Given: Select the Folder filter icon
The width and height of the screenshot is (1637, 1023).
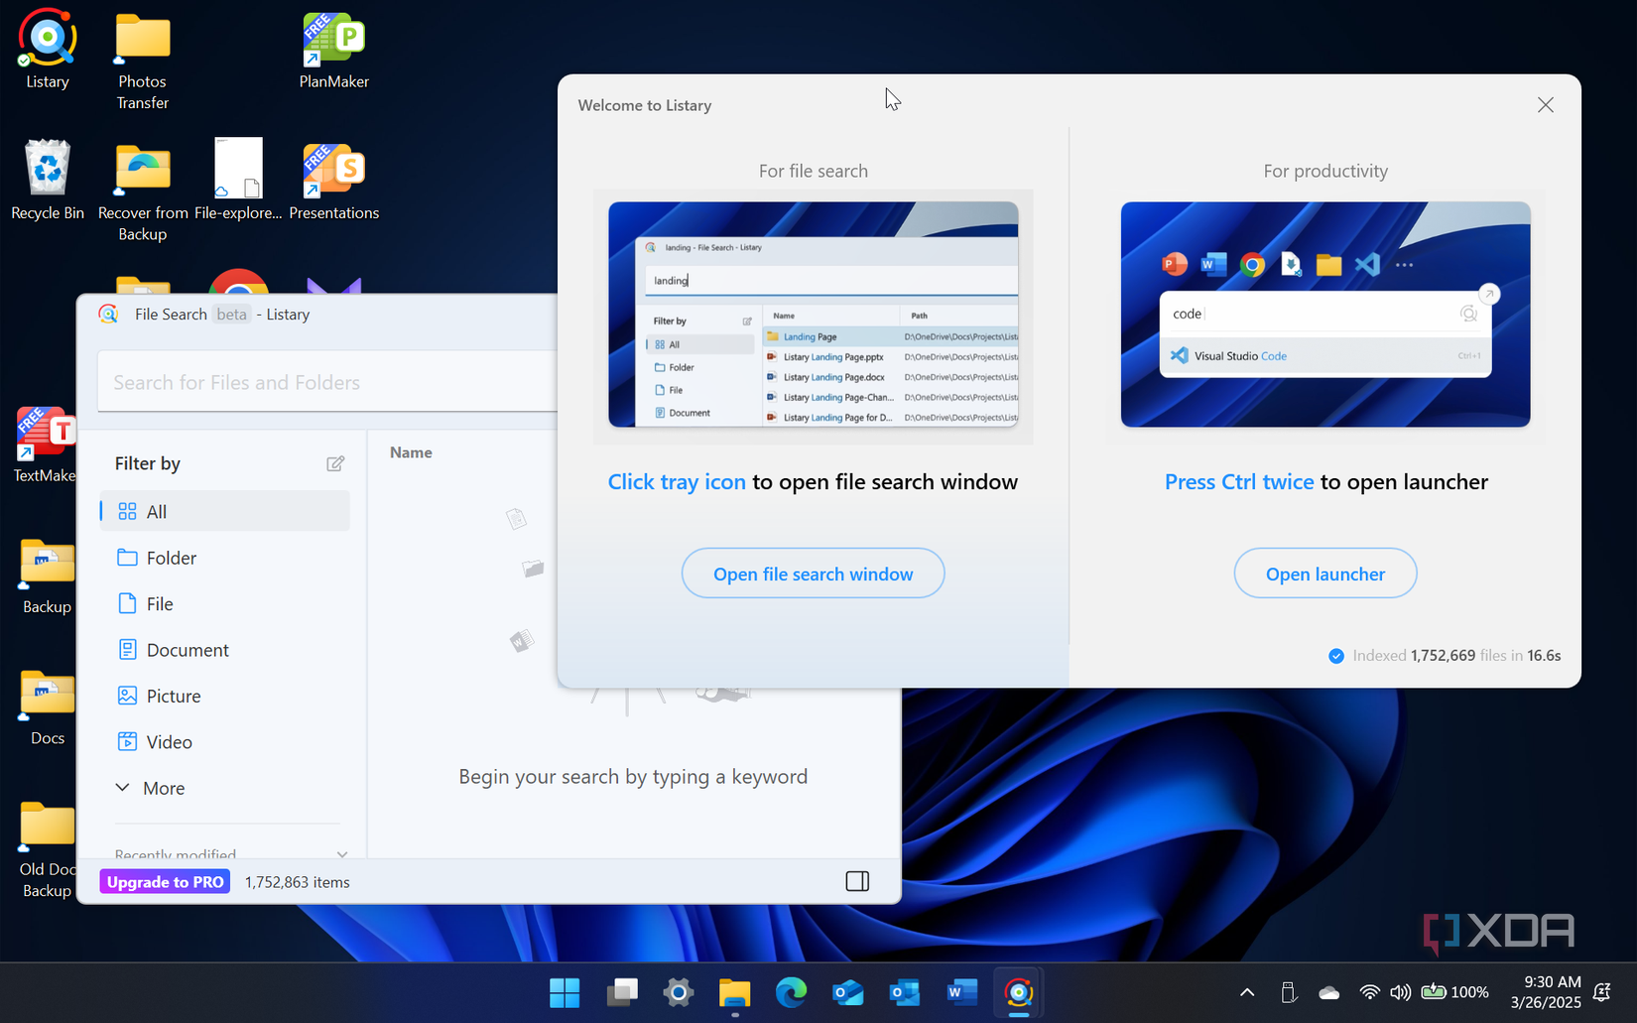Looking at the screenshot, I should tap(129, 558).
